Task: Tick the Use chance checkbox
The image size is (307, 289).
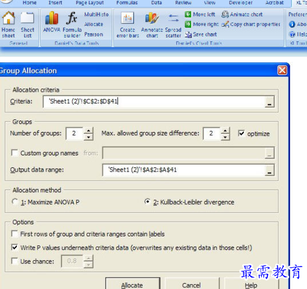Action: (x=15, y=261)
